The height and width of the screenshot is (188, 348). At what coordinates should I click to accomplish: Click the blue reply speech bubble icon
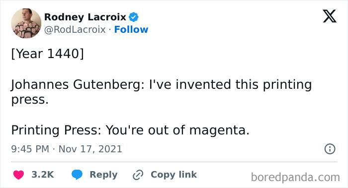coord(77,175)
